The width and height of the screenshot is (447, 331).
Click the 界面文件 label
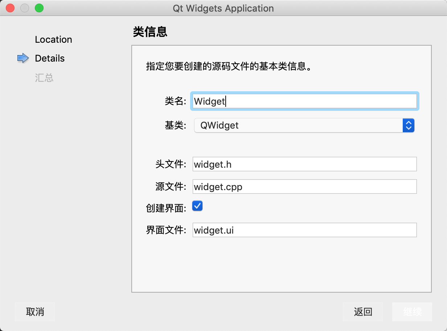coord(166,230)
